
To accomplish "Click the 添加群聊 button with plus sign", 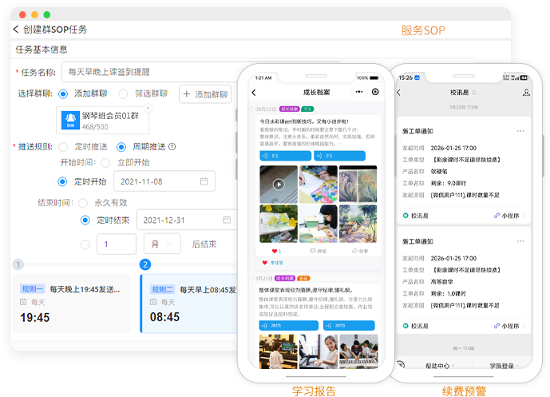I will click(205, 94).
